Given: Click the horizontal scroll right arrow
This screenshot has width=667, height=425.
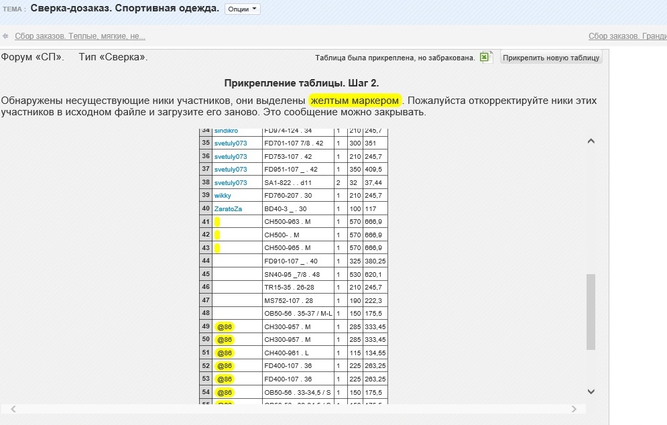Looking at the screenshot, I should tap(574, 409).
